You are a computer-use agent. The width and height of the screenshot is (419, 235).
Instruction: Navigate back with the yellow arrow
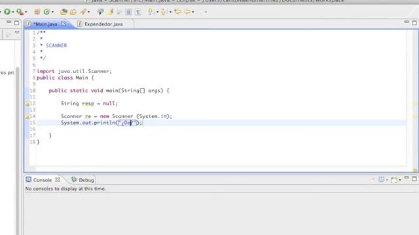(x=188, y=12)
